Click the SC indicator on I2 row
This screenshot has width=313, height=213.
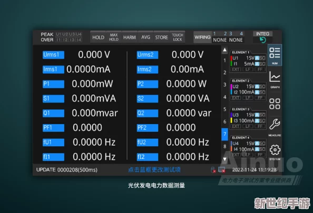[x=262, y=92]
